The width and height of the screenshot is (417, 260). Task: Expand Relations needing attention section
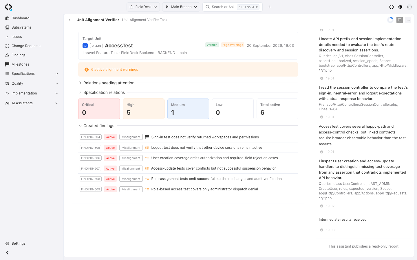[107, 83]
